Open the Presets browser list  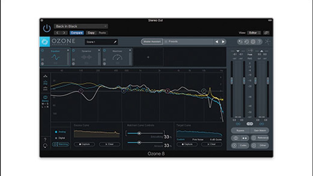pos(189,42)
